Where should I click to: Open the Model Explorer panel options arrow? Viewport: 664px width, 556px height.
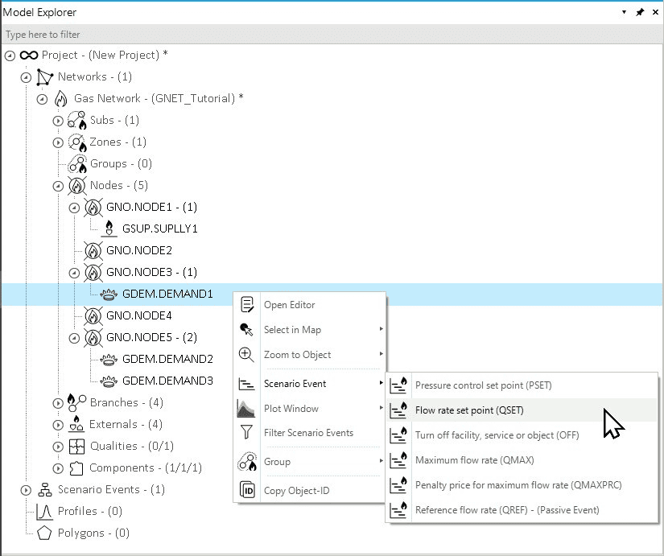624,13
